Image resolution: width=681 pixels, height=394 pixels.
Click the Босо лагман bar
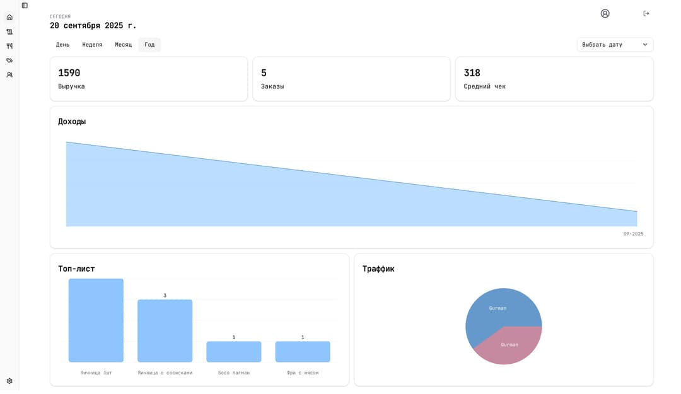tap(233, 352)
